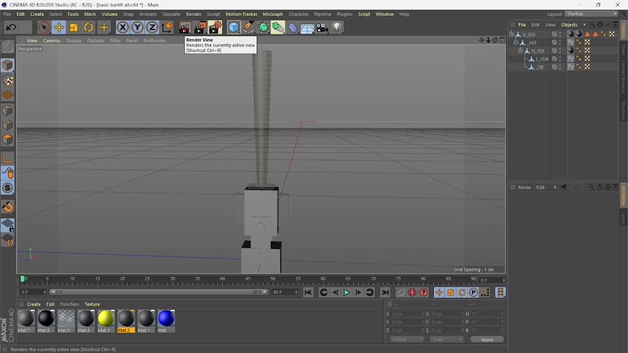Image resolution: width=628 pixels, height=353 pixels.
Task: Click Record Active Objects button
Action: pos(400,293)
